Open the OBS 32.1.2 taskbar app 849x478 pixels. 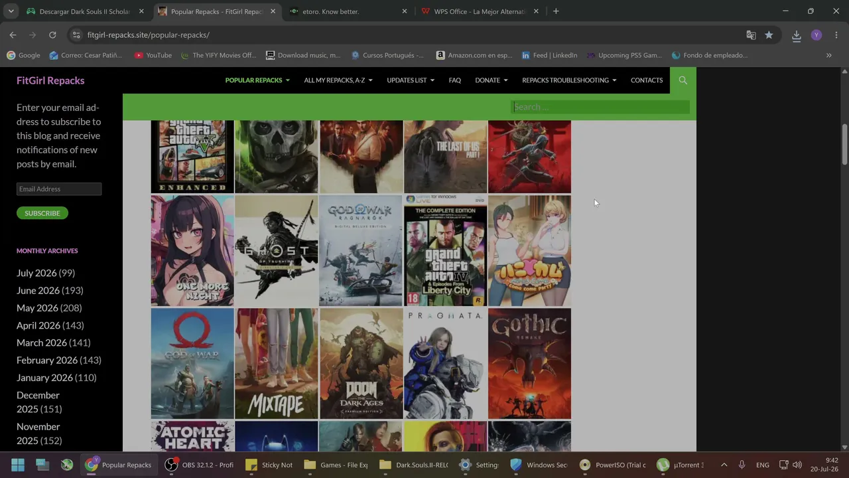200,465
